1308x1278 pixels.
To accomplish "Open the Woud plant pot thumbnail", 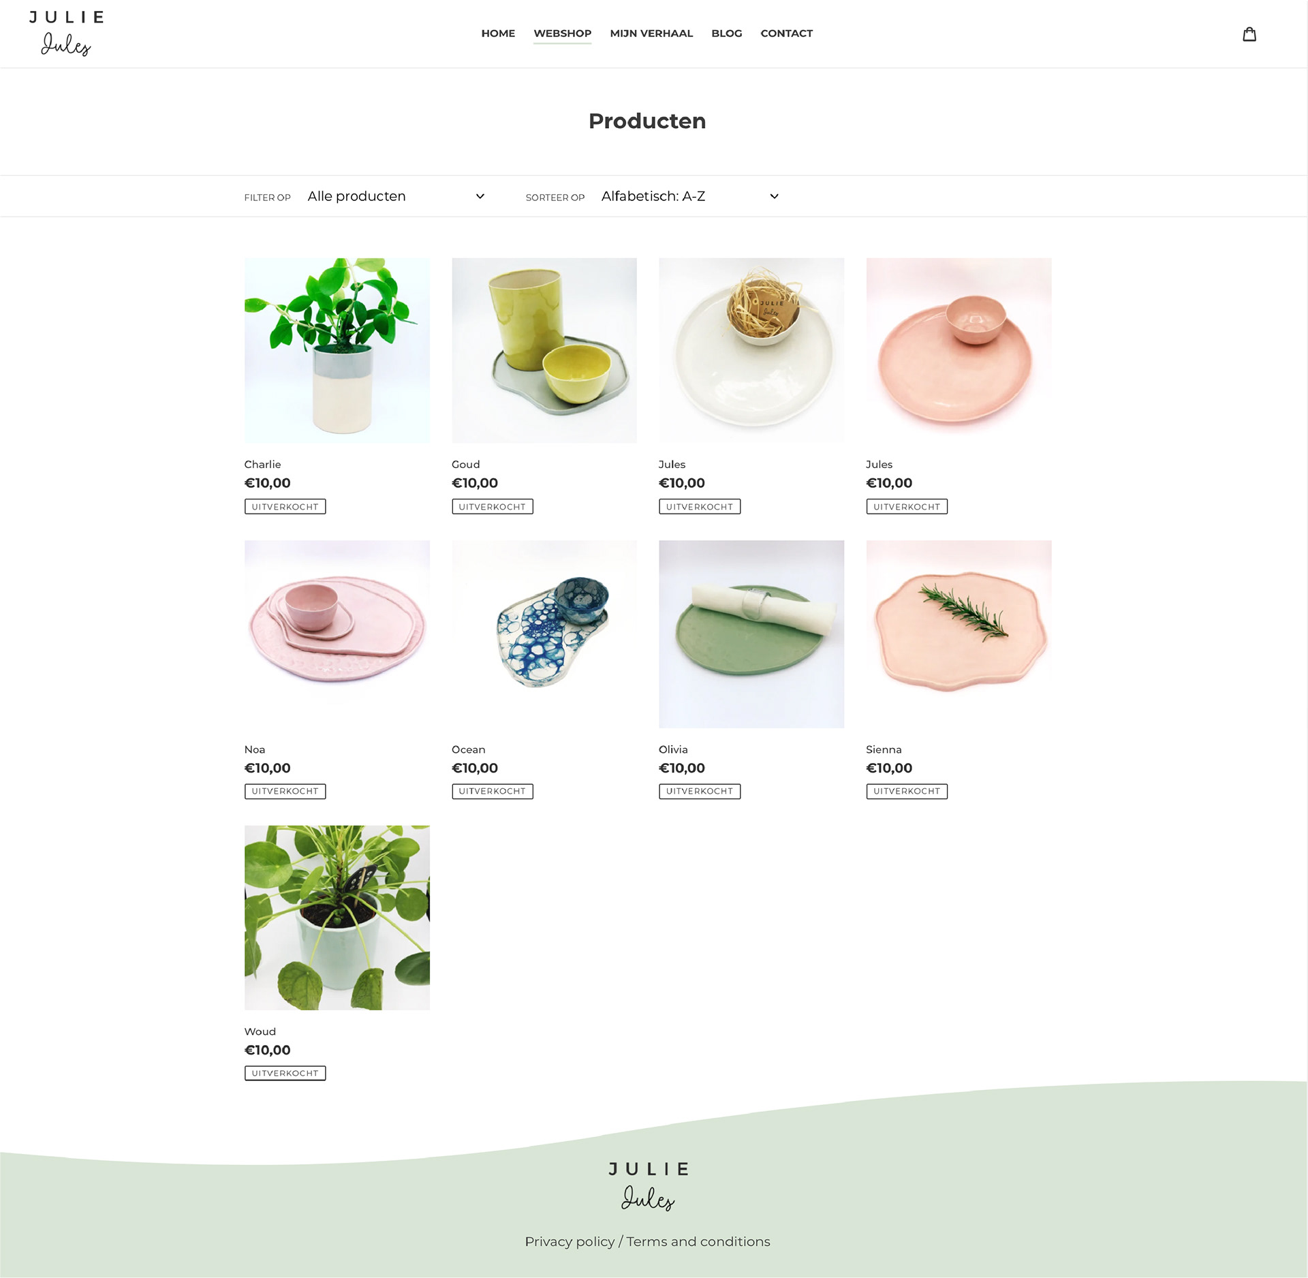I will coord(337,918).
